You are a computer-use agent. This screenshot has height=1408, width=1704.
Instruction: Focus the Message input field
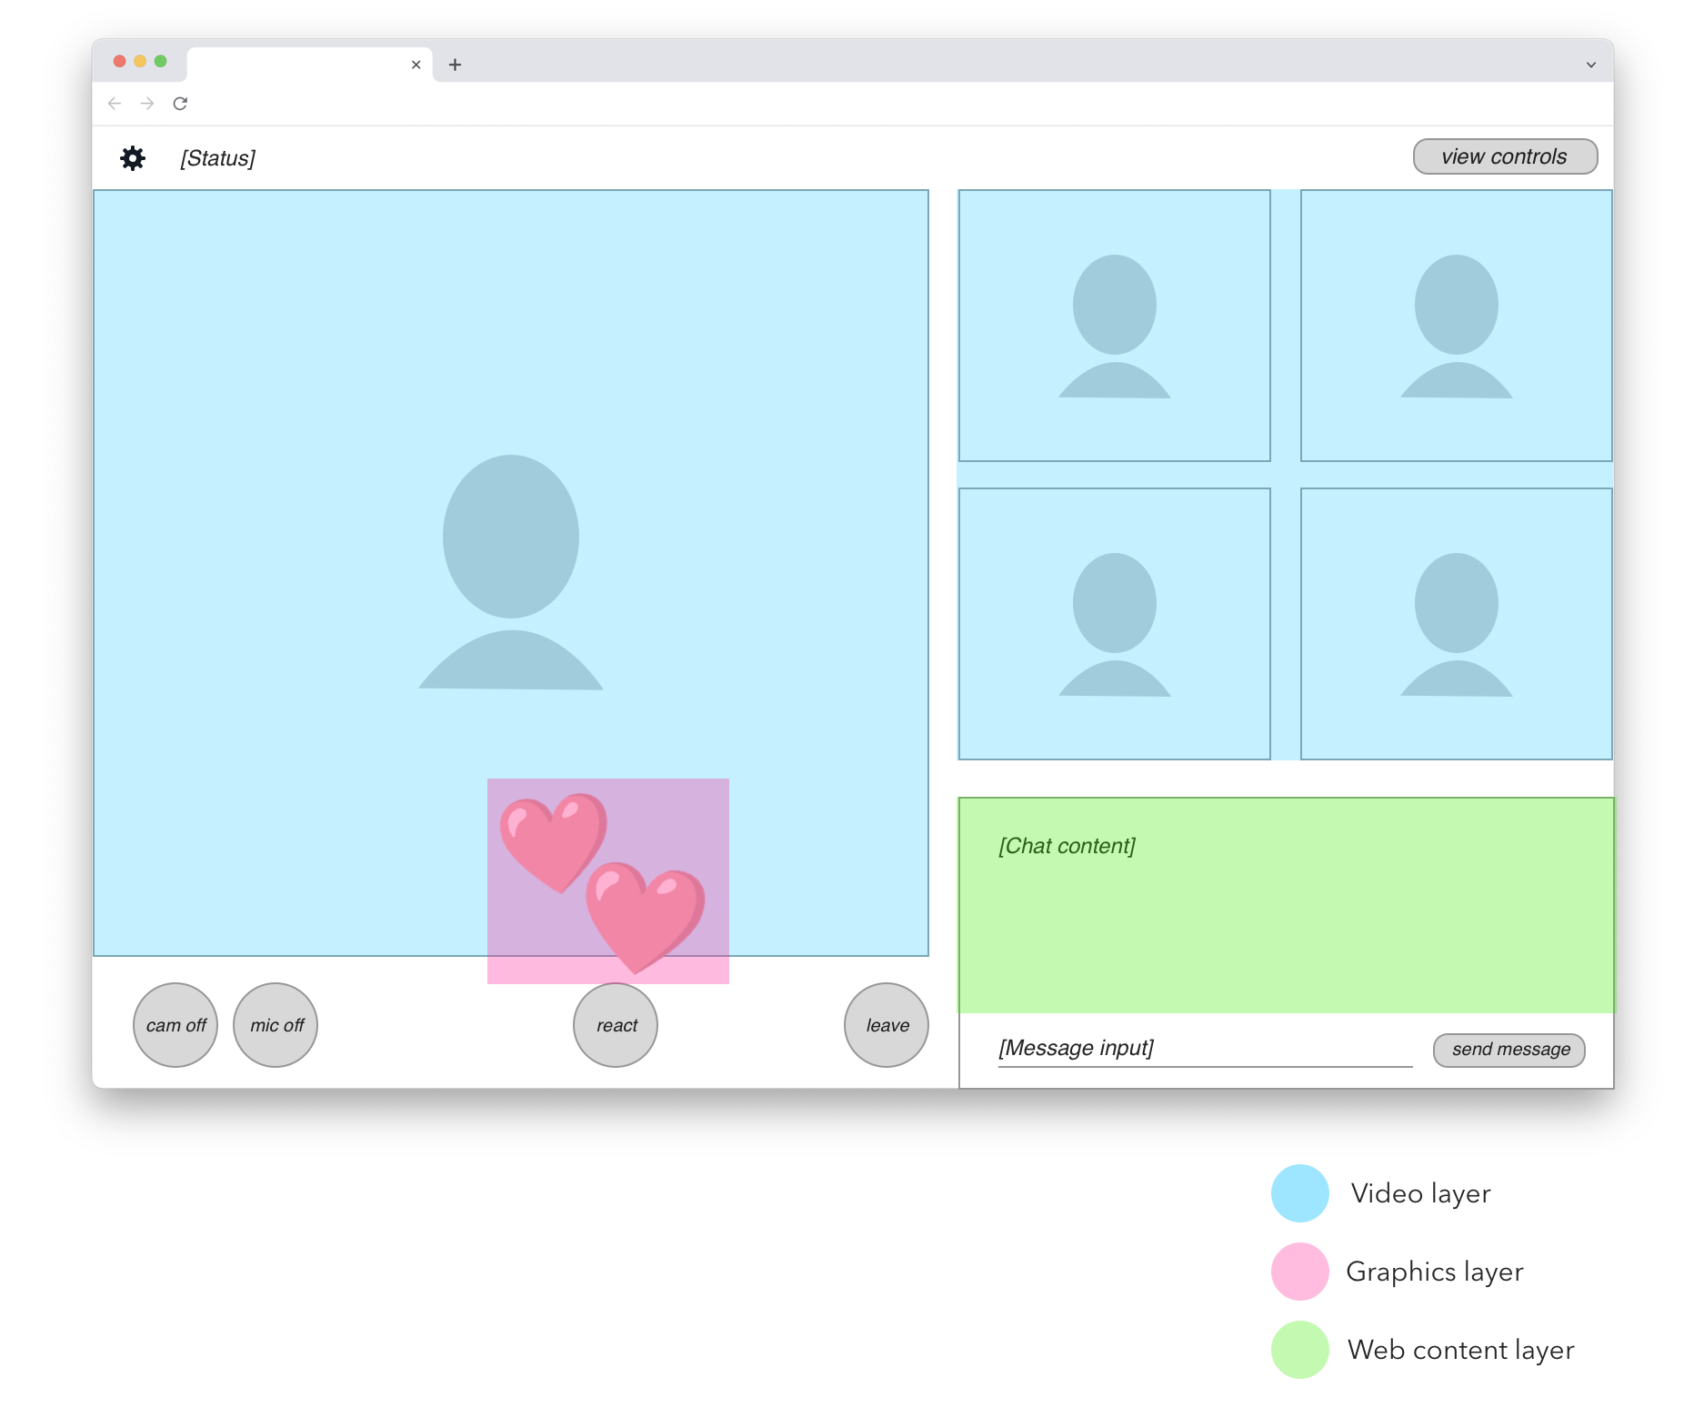click(1205, 1049)
